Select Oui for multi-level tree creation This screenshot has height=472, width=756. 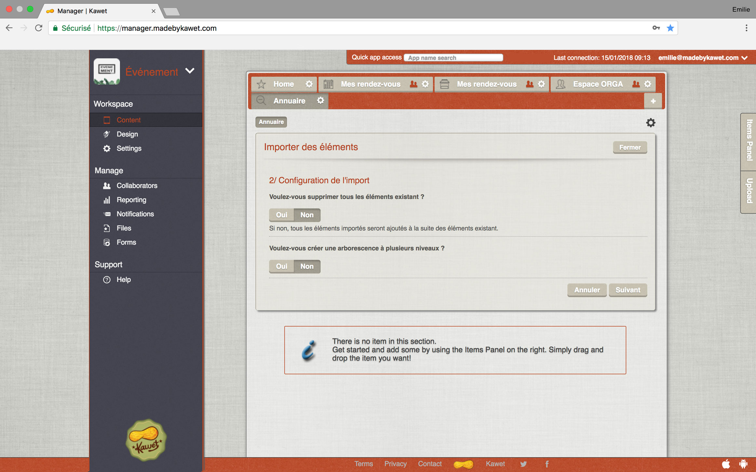(x=281, y=266)
